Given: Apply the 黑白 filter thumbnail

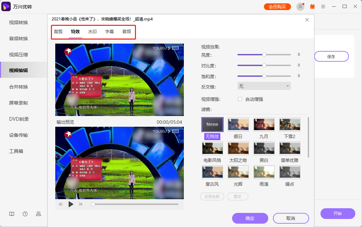Looking at the screenshot, I should [x=264, y=148].
